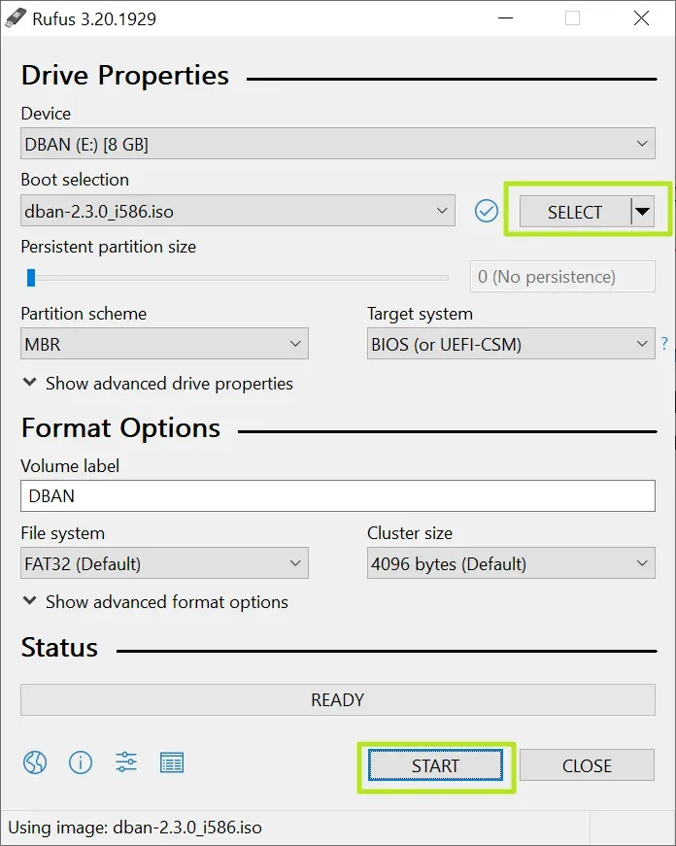Open the Target system dropdown
The image size is (676, 846).
511,344
